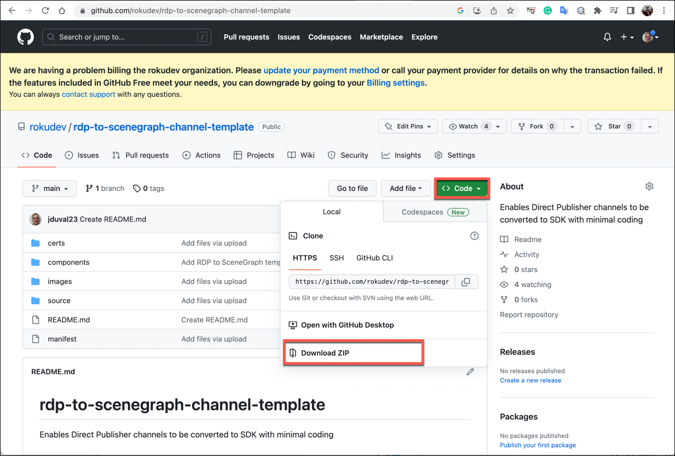Click the GitHub Octocat logo

click(x=25, y=37)
